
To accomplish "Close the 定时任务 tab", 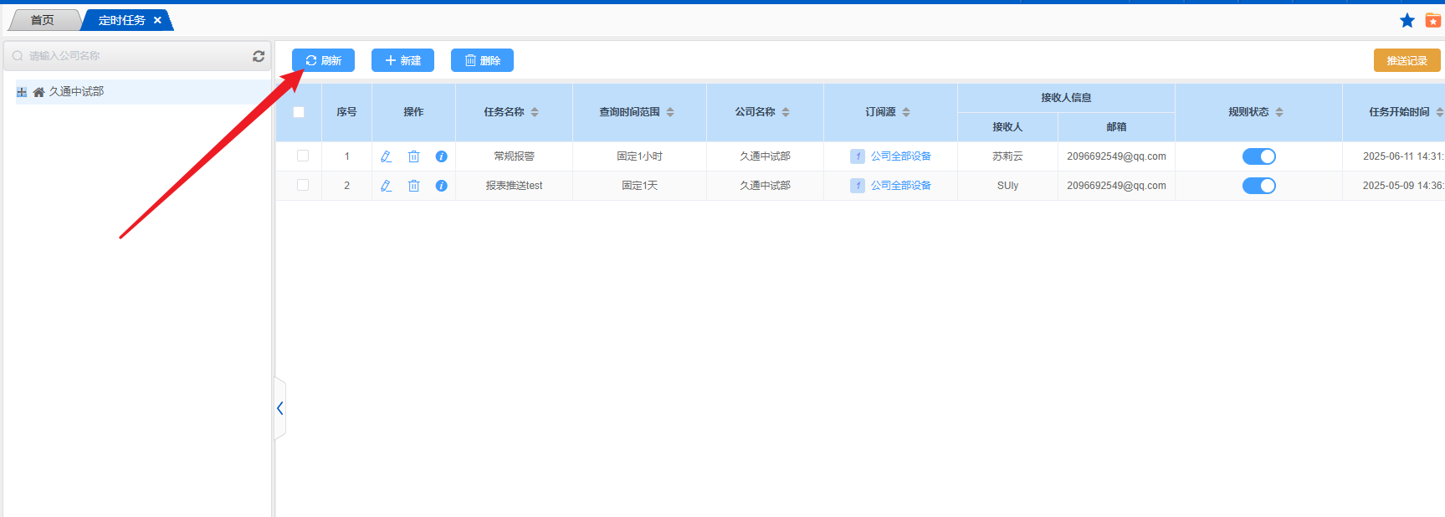I will pyautogui.click(x=157, y=20).
